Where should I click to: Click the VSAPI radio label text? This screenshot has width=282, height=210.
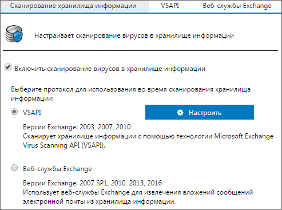pyautogui.click(x=32, y=113)
